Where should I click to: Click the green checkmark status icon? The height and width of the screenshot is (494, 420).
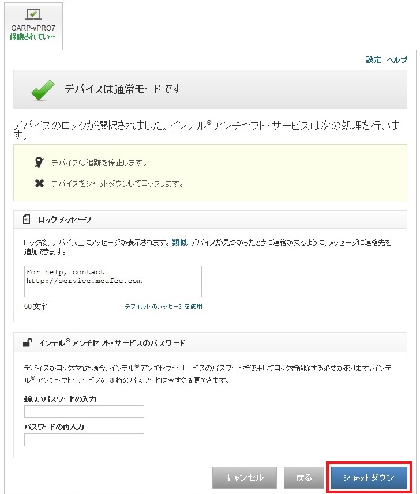point(43,89)
